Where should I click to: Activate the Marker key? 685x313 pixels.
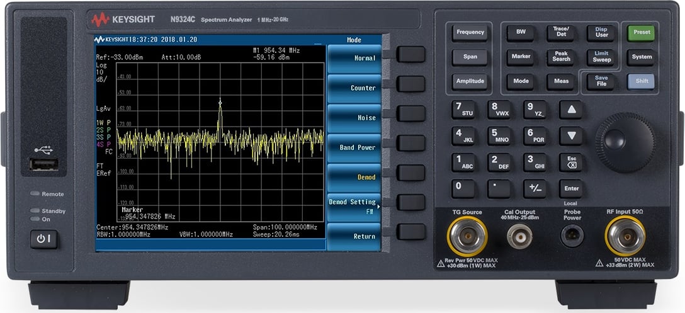(521, 57)
